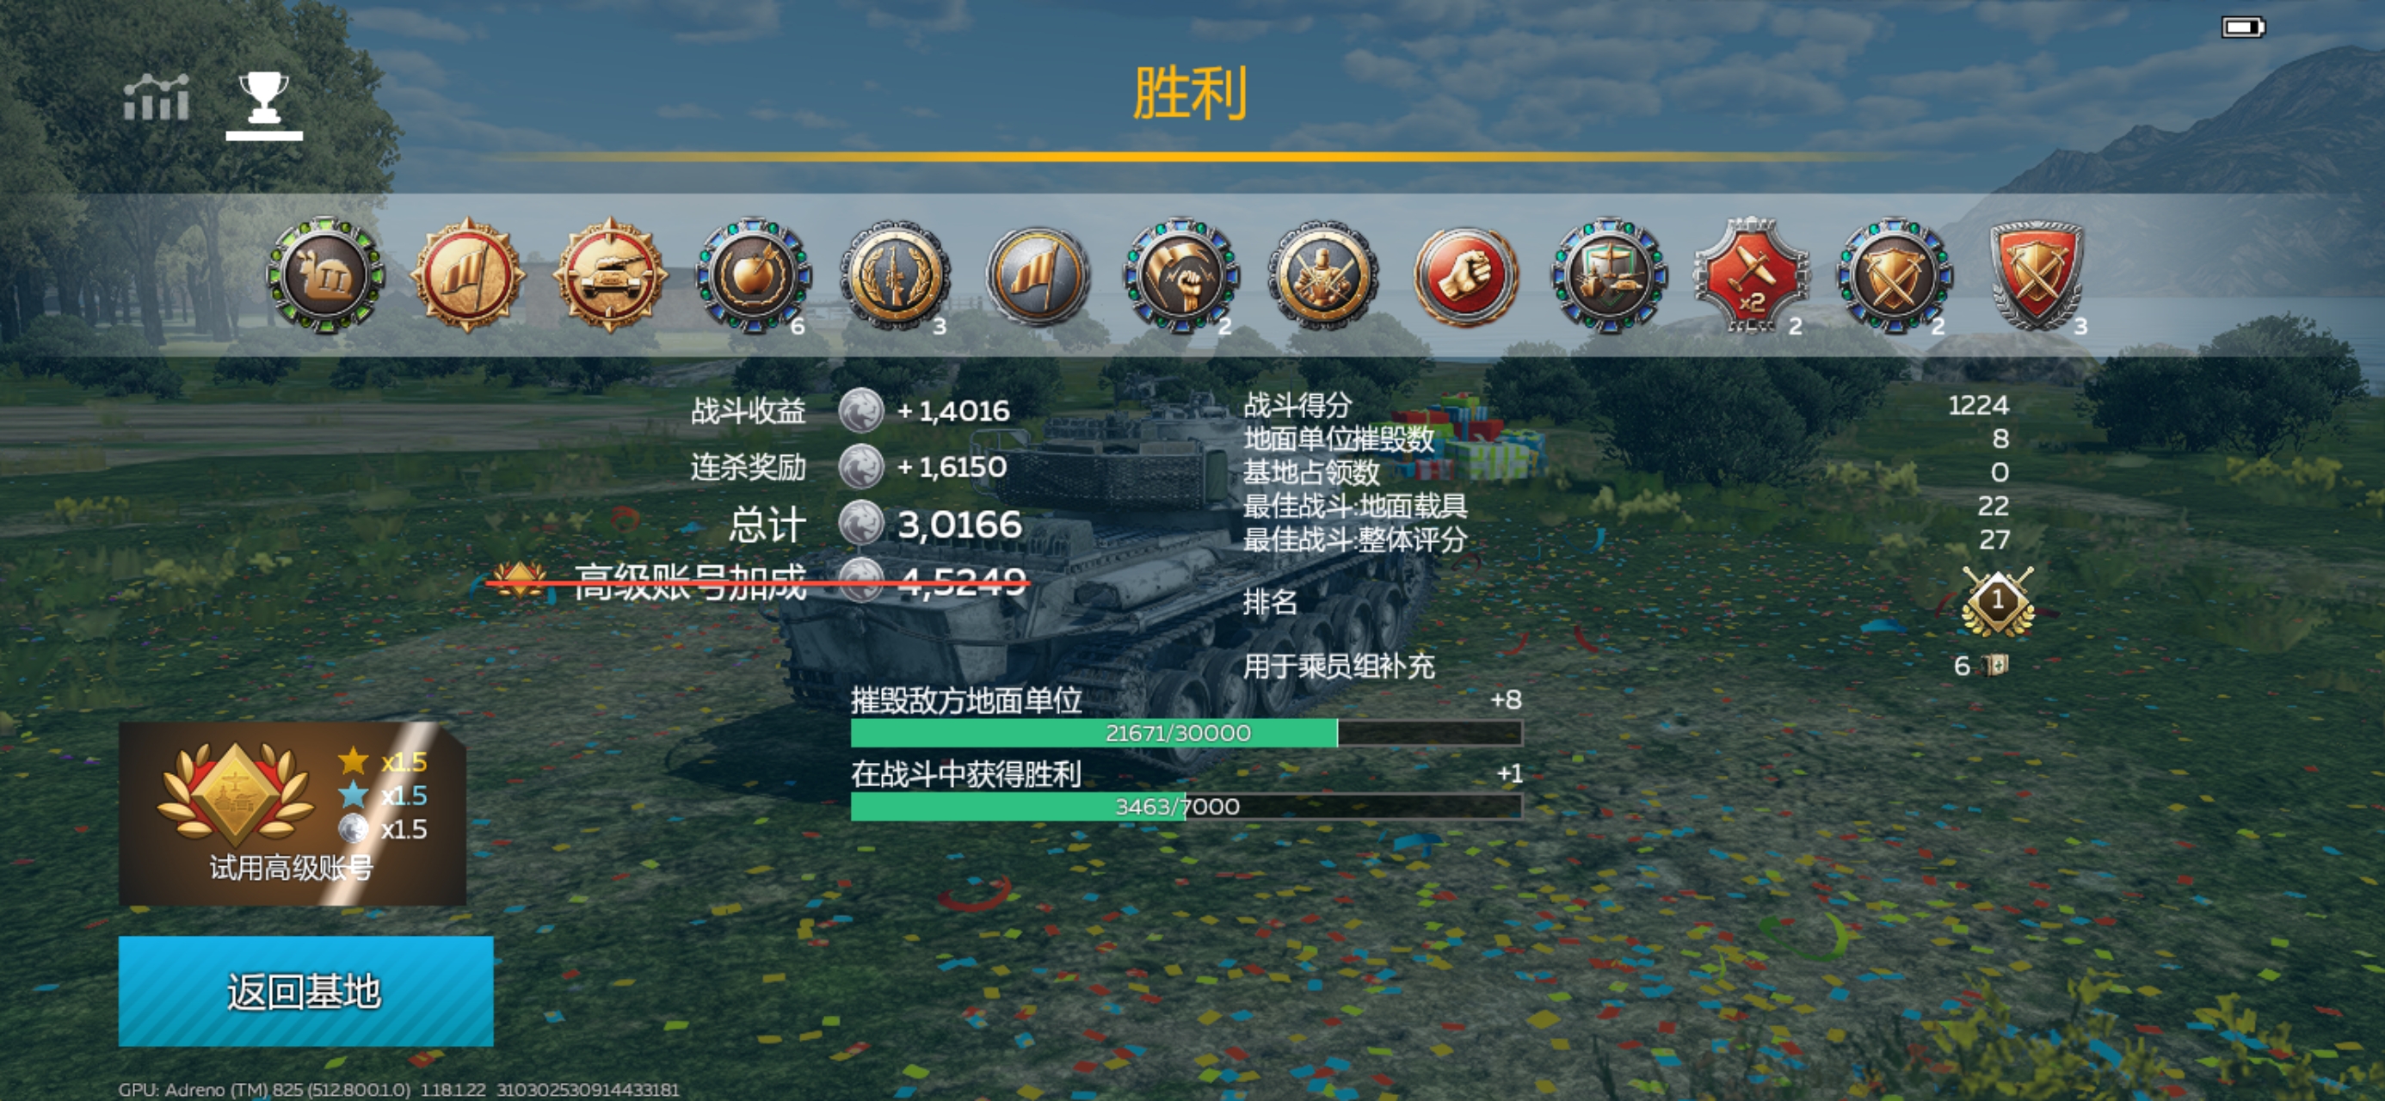Tap the 在战斗中获得胜利 progress bar
This screenshot has width=2385, height=1101.
tap(1186, 807)
